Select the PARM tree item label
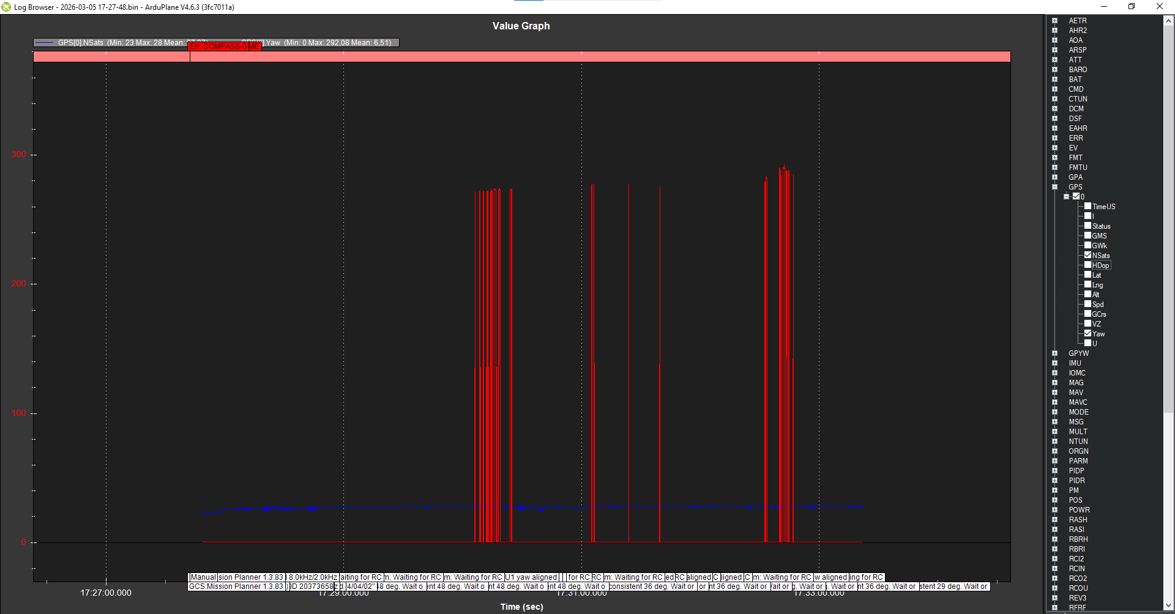This screenshot has width=1175, height=614. 1078,461
